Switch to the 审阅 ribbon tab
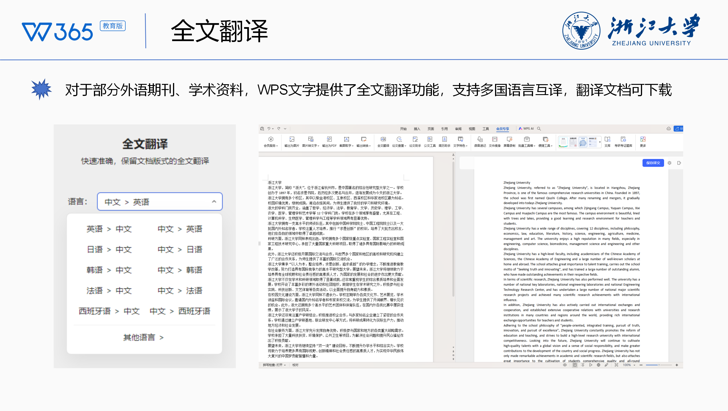 pos(458,129)
